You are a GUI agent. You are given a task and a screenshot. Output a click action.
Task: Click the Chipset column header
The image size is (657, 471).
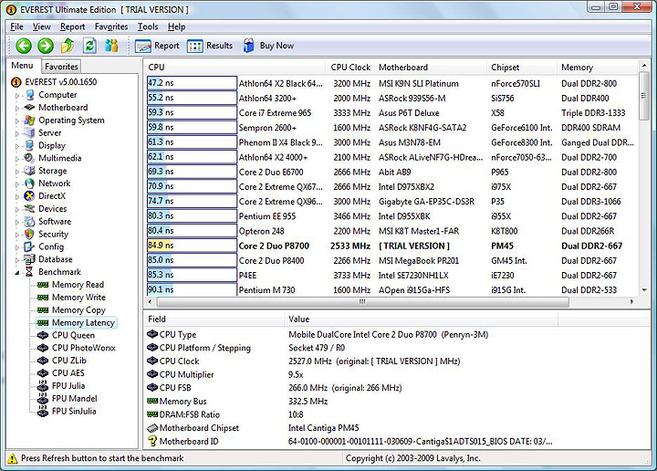coord(522,67)
